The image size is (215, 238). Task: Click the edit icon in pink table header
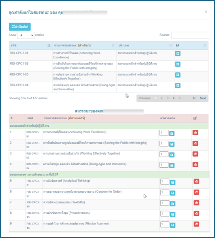195,118
